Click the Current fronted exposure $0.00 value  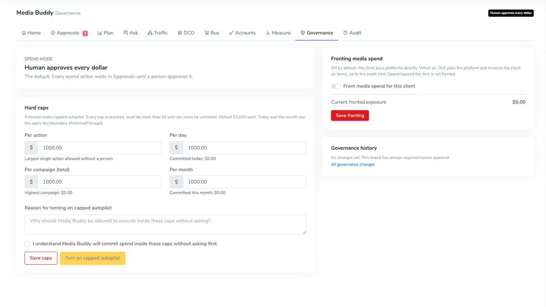pyautogui.click(x=519, y=102)
